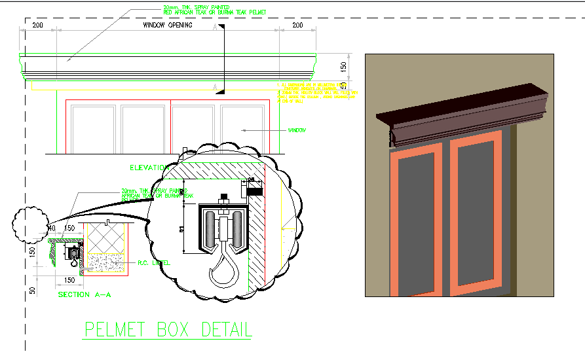Select the "40" dimension in Section A-A

click(52, 228)
